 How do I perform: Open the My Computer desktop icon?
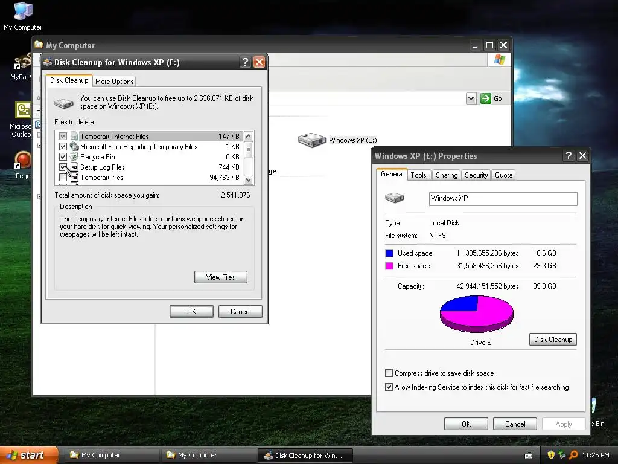[23, 11]
